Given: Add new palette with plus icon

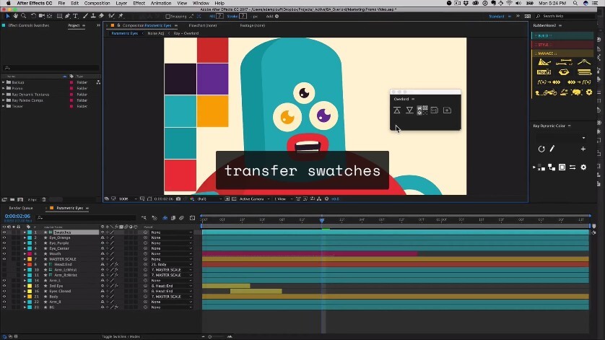Looking at the screenshot, I should (x=583, y=149).
